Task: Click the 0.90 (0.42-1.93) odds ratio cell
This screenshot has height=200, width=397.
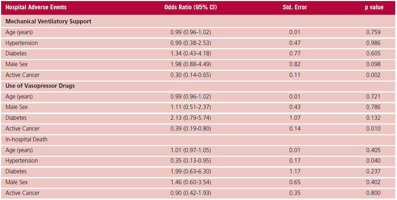Action: [191, 193]
